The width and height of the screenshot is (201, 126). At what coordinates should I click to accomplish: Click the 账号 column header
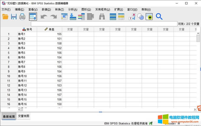tap(27, 29)
